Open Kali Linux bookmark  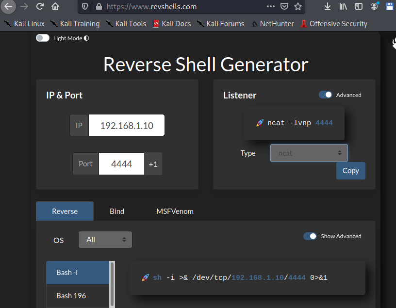[x=24, y=24]
